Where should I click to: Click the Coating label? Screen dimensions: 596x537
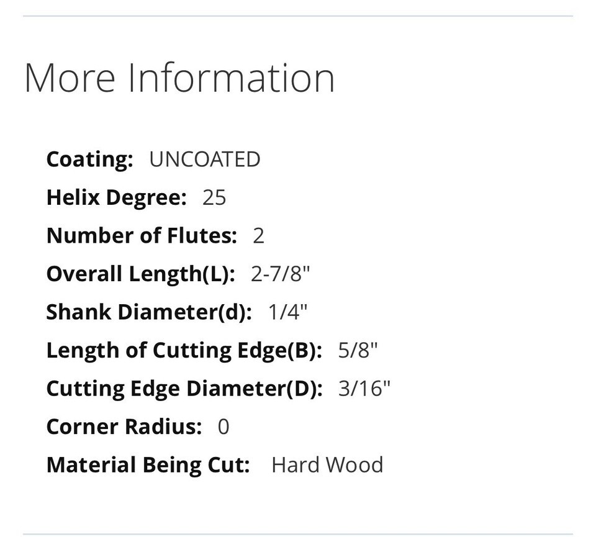tap(89, 160)
